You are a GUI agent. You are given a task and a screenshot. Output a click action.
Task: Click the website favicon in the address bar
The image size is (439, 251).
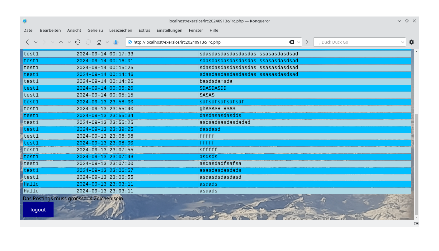[130, 42]
